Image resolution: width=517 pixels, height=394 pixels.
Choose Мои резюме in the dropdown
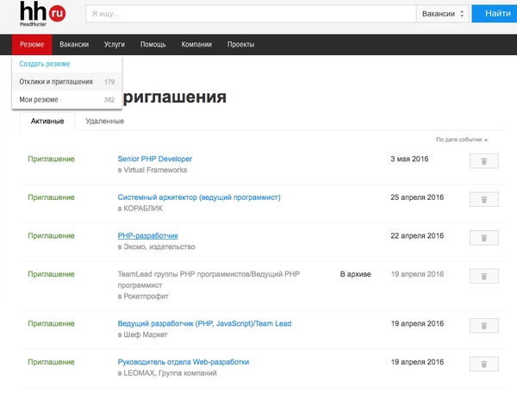point(39,100)
